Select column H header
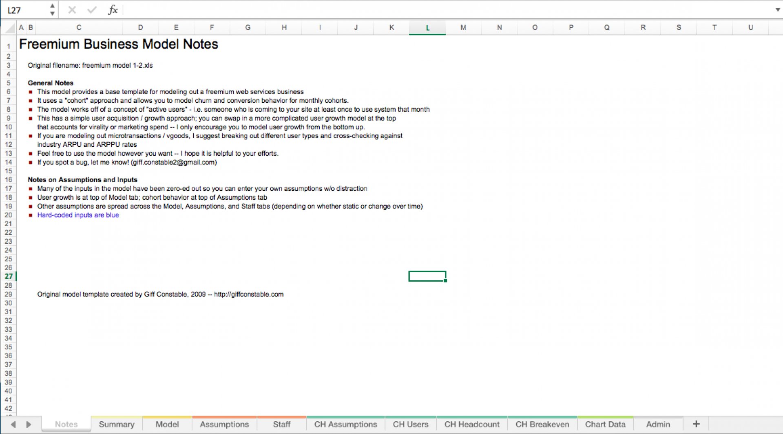 [284, 28]
